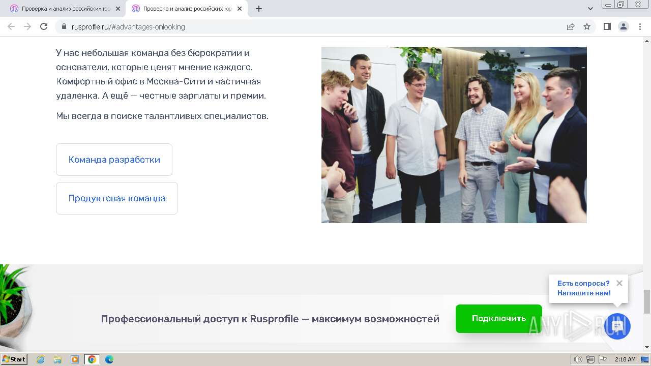Screen dimensions: 651x366
Task: Open Chrome three-dot menu
Action: [639, 27]
